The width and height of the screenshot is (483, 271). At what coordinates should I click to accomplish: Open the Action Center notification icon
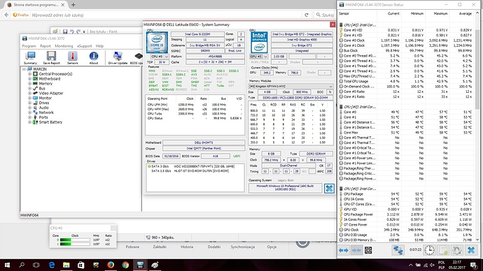[474, 265]
